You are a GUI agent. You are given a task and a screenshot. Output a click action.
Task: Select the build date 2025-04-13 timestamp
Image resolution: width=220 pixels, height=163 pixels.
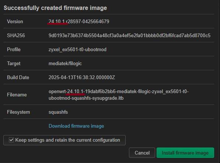tap(82, 77)
